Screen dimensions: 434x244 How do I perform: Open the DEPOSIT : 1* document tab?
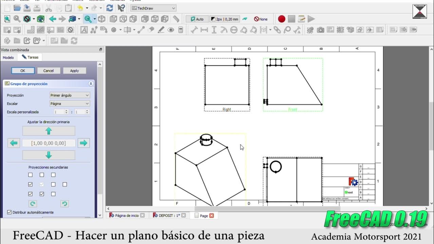click(x=169, y=216)
